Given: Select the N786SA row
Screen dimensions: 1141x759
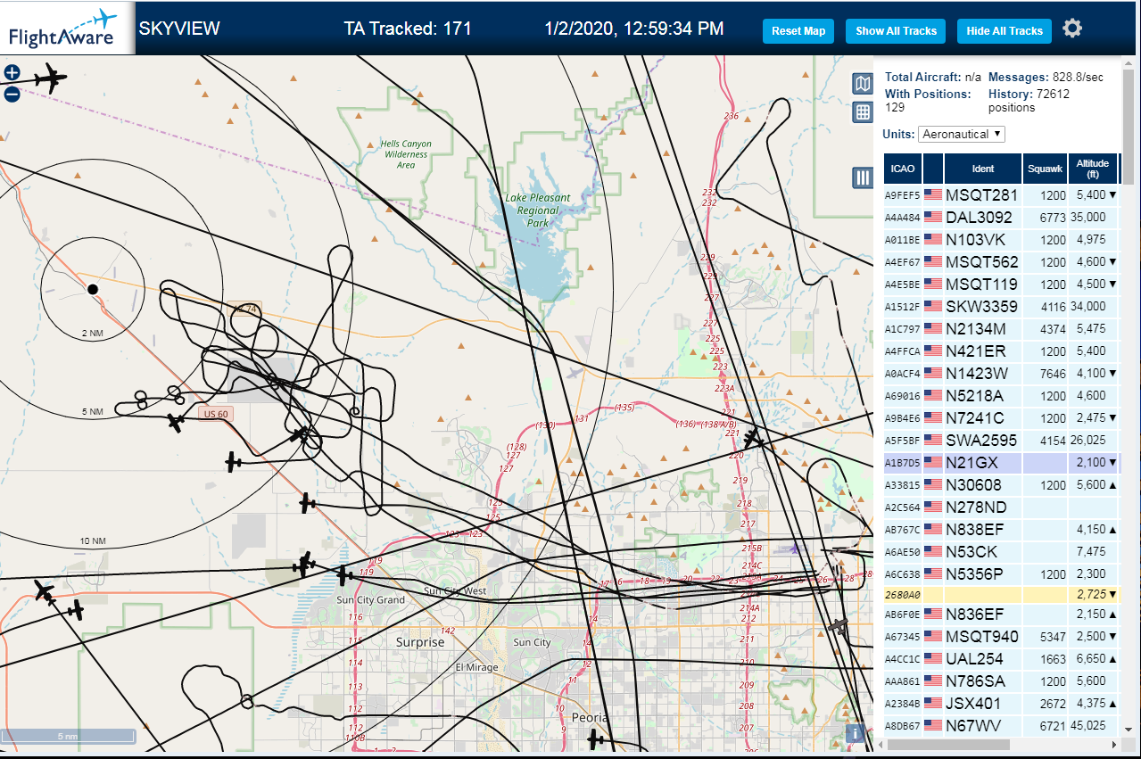Looking at the screenshot, I should pyautogui.click(x=1002, y=681).
